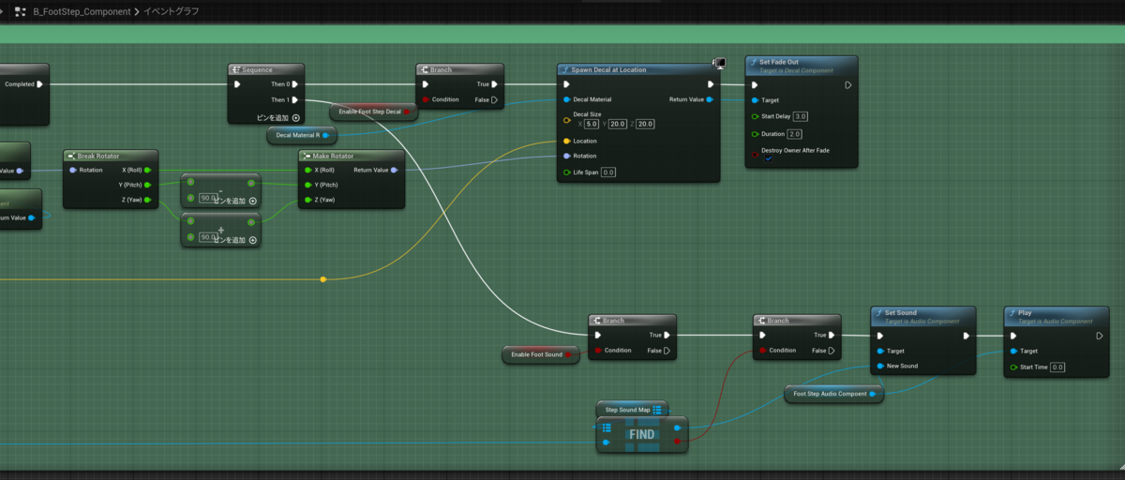Click the Decal Size vector input pin
Image resolution: width=1125 pixels, height=480 pixels.
(566, 120)
